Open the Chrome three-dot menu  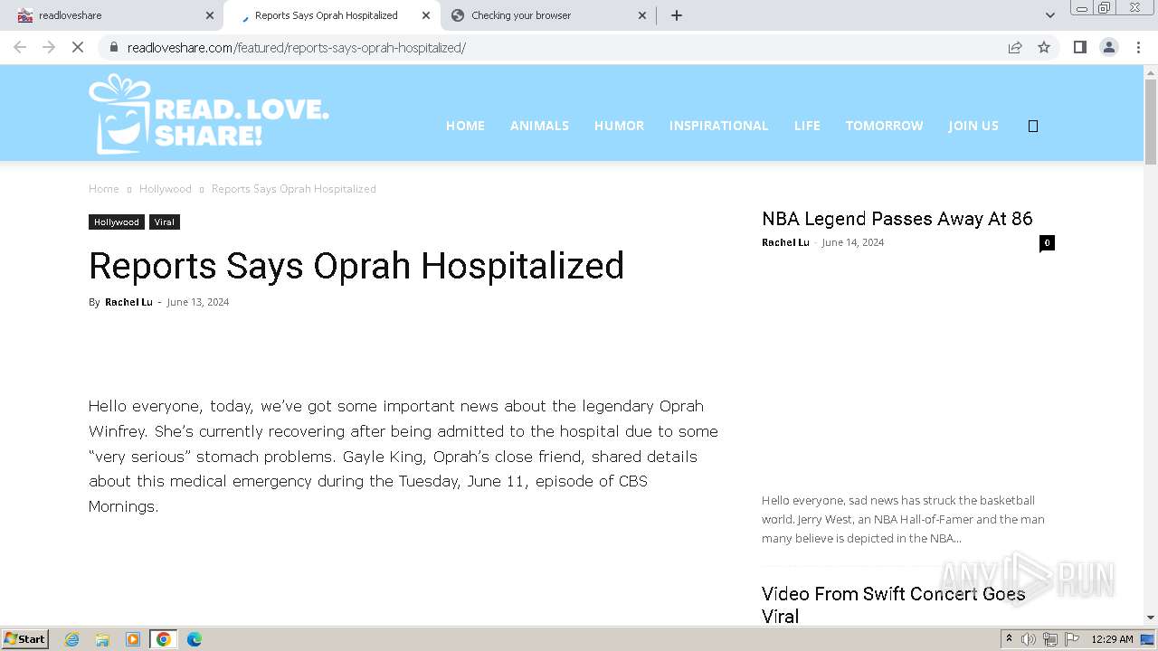(1138, 47)
